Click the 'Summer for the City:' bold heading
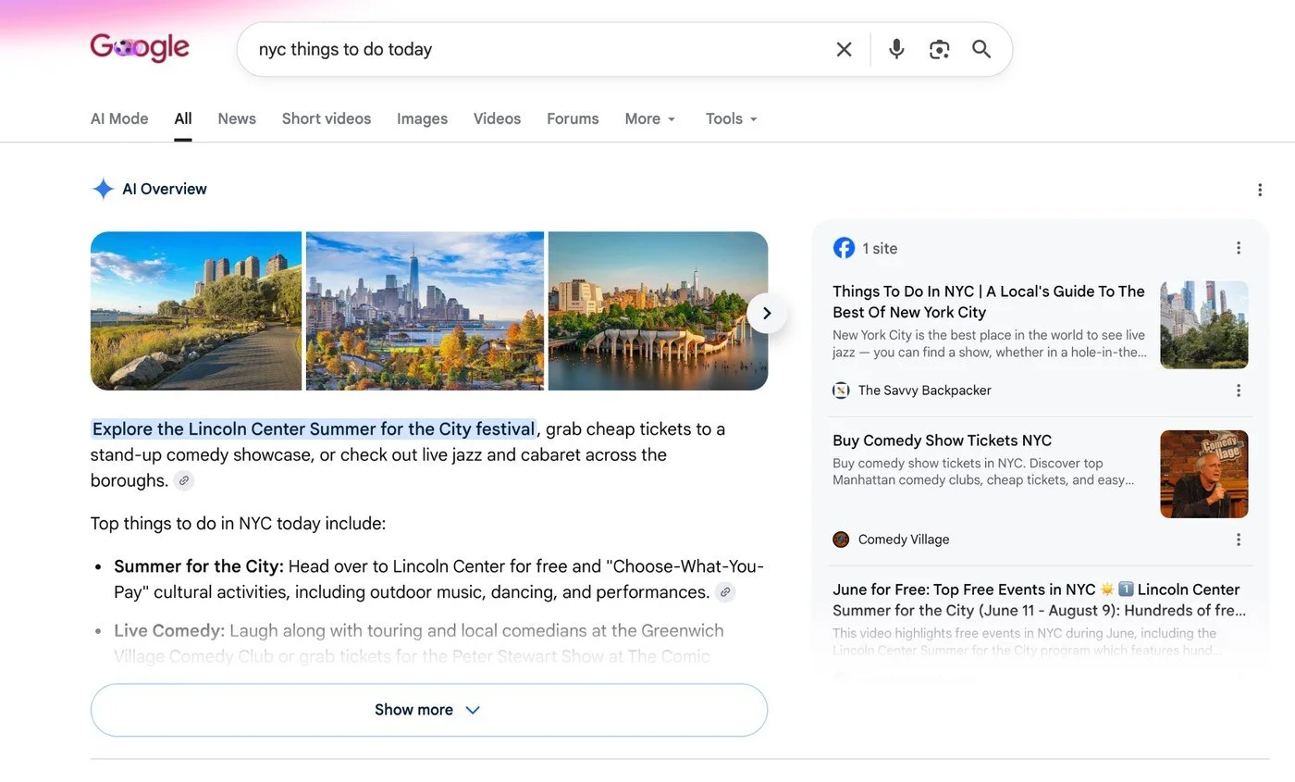This screenshot has width=1295, height=782. pyautogui.click(x=199, y=566)
